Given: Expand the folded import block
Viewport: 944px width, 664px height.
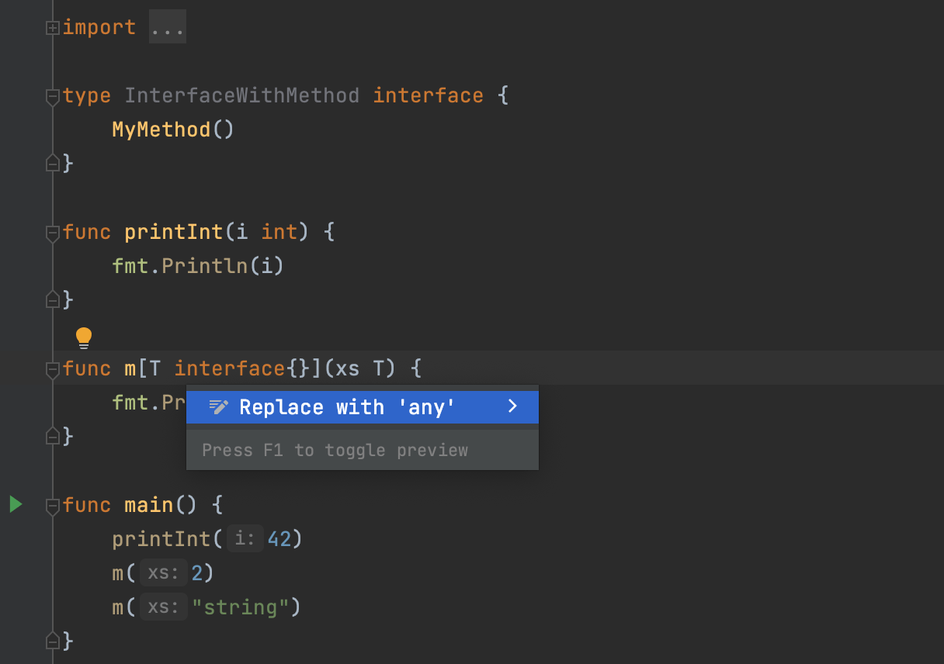Looking at the screenshot, I should tap(53, 28).
